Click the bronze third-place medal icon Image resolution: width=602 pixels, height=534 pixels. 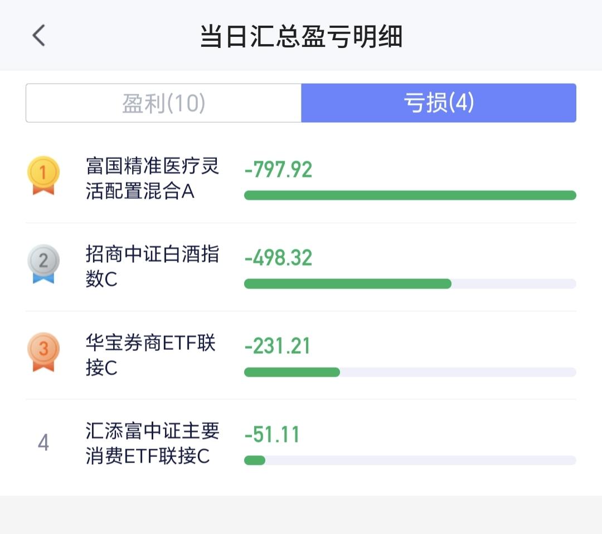43,352
